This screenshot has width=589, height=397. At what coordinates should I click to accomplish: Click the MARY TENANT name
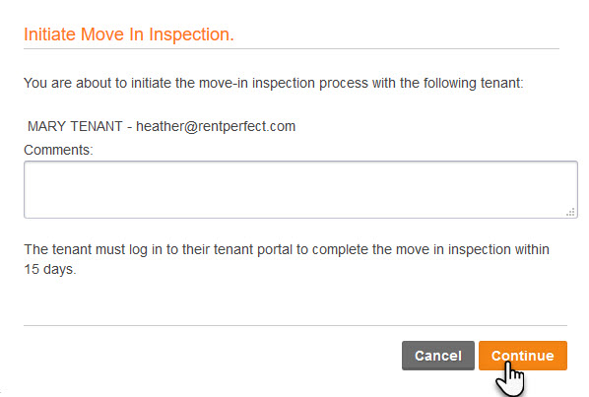(x=75, y=126)
